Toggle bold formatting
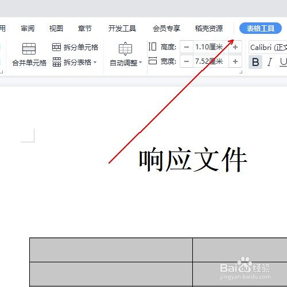Screen dimensions: 287x287 [x=255, y=62]
